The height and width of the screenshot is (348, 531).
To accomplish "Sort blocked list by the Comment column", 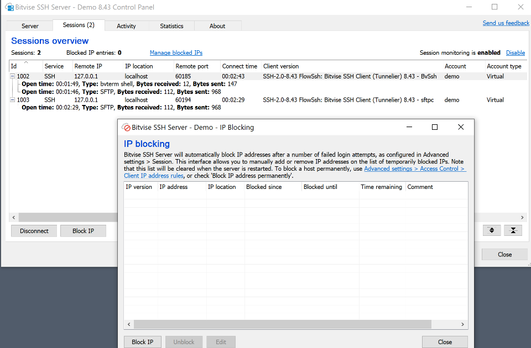I will 436,187.
